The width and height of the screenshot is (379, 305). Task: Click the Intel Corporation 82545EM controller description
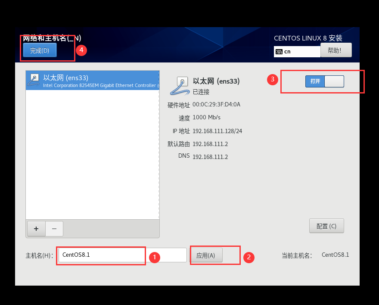pos(101,85)
